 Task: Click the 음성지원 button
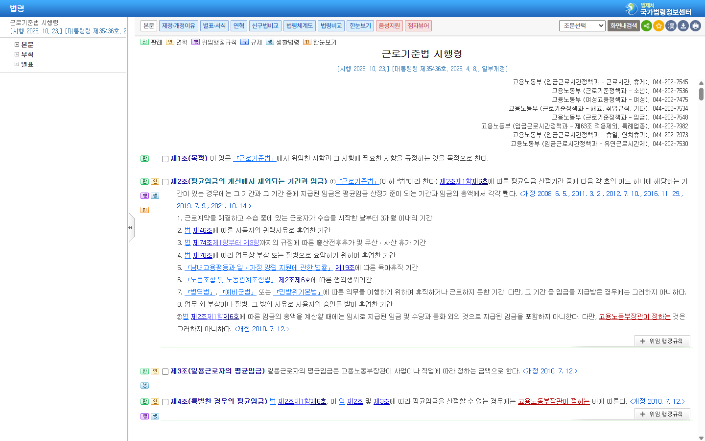coord(390,26)
